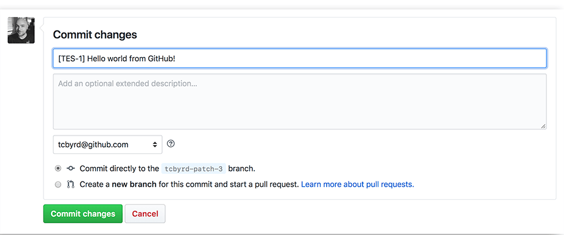This screenshot has height=235, width=564.
Task: Click the up-down arrows of the email selector
Action: 155,145
